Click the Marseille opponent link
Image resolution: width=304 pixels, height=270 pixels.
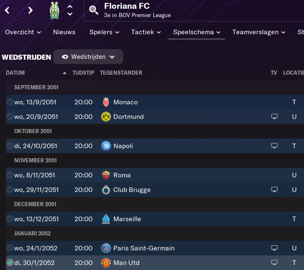[x=127, y=219]
